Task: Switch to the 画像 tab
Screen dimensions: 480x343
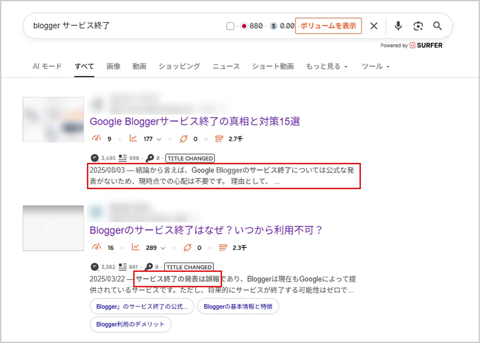Action: pyautogui.click(x=113, y=66)
